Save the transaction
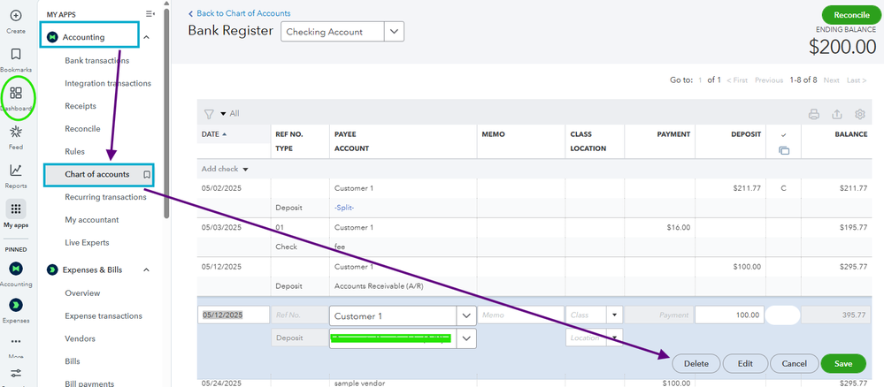This screenshot has height=387, width=884. coord(843,364)
